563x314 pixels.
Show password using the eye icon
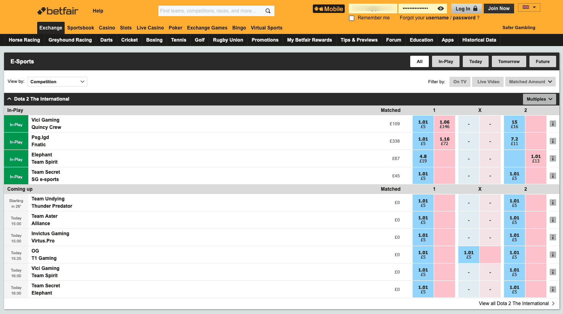click(441, 8)
